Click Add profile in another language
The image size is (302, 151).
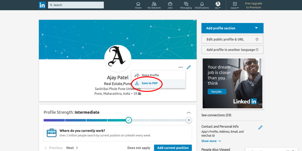pos(232,50)
